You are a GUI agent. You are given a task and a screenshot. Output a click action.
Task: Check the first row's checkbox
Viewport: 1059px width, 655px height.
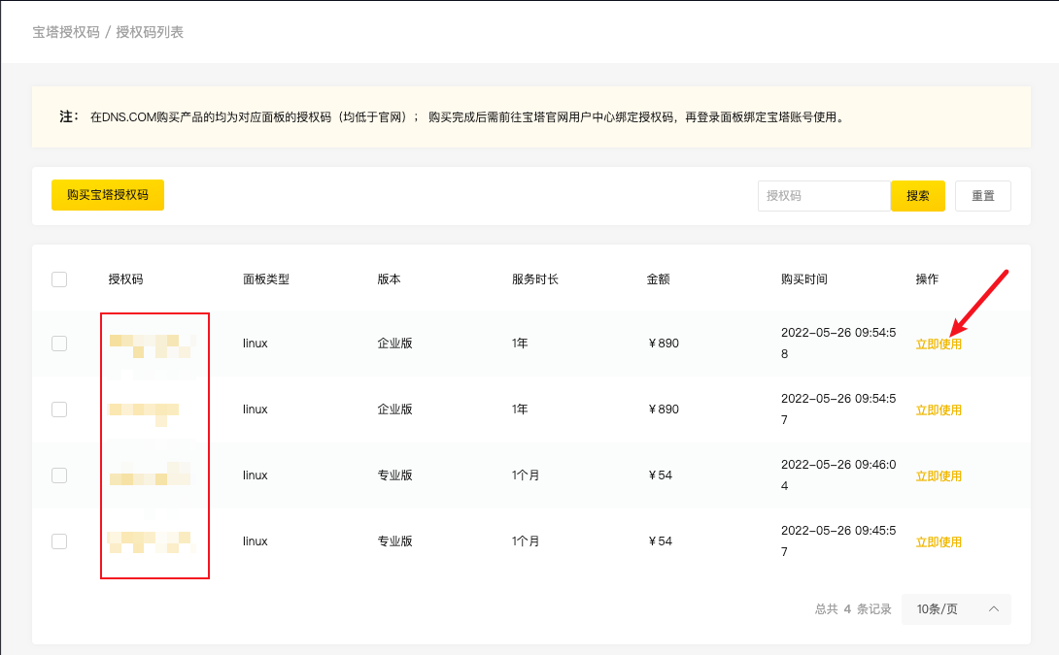click(59, 344)
